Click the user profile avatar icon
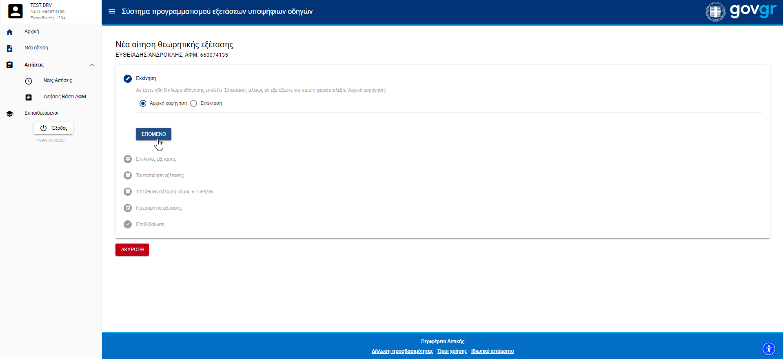Screen dimensions: 783x359 point(16,11)
